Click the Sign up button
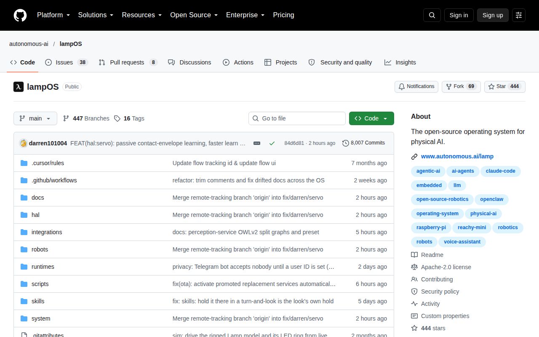Viewport: 539px width, 337px height. tap(493, 15)
